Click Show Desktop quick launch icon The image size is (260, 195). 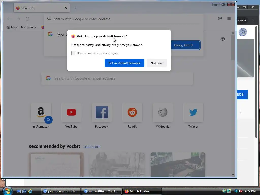pyautogui.click(x=18, y=191)
